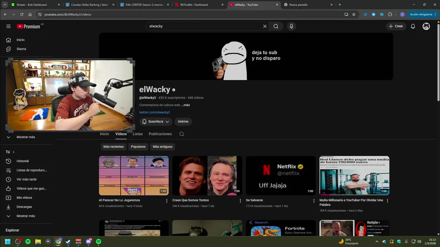Clear the search box with the X
Image resolution: width=440 pixels, height=247 pixels.
click(265, 26)
